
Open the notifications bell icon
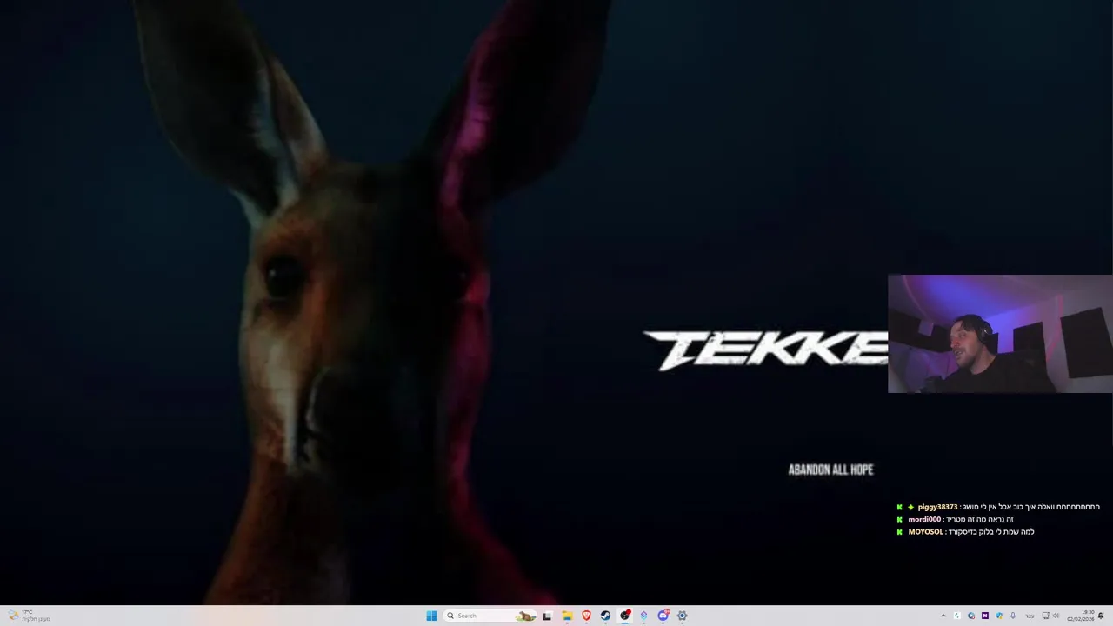pos(1101,616)
